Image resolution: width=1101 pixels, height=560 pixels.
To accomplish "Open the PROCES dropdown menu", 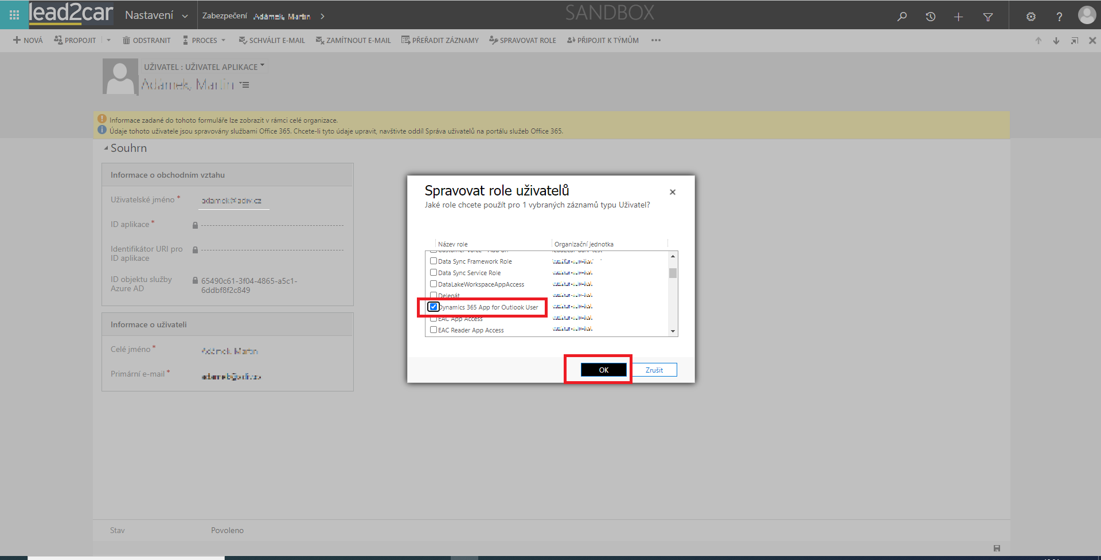I will tap(204, 41).
